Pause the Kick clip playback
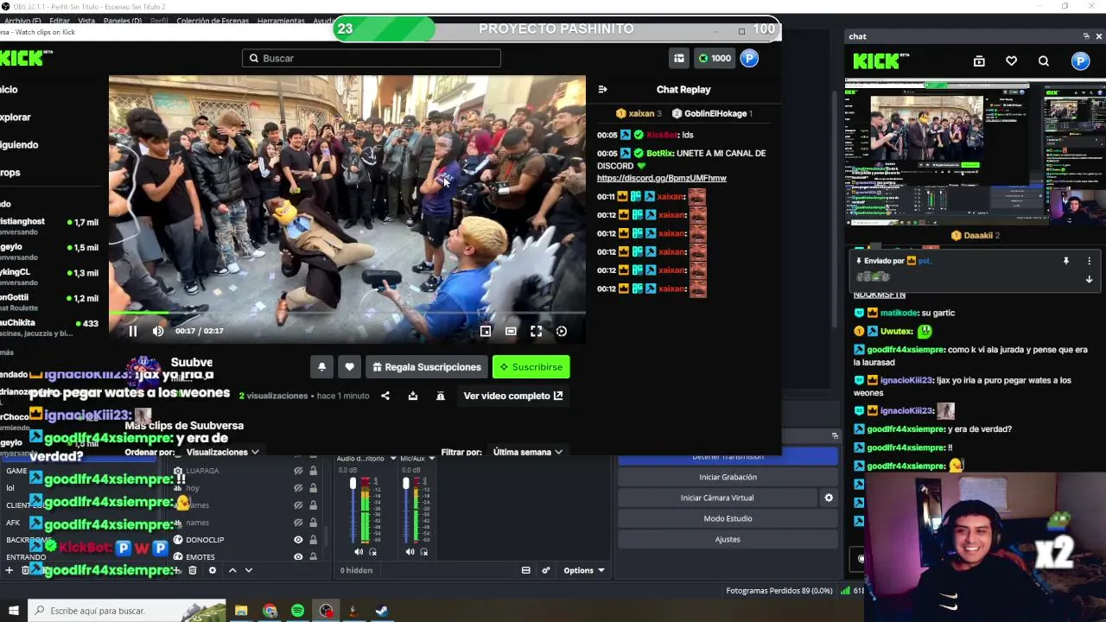The image size is (1106, 622). click(133, 331)
